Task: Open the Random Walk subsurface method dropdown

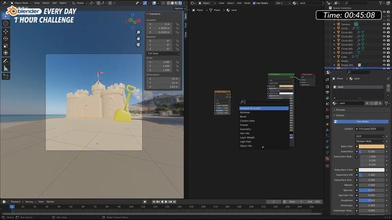Action: pyautogui.click(x=370, y=141)
